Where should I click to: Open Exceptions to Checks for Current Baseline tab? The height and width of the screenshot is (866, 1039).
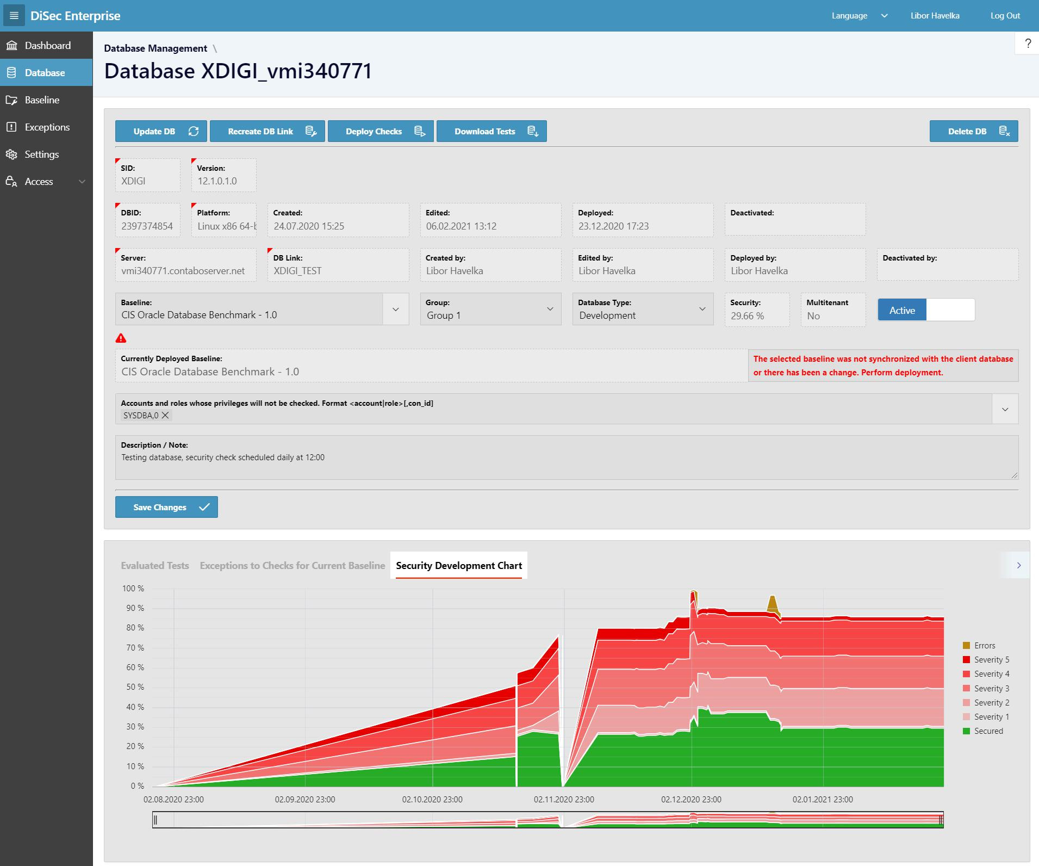(292, 566)
